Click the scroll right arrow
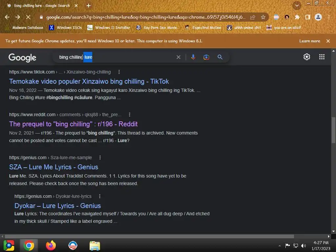Screen dimensions: 336x252 point(329,236)
